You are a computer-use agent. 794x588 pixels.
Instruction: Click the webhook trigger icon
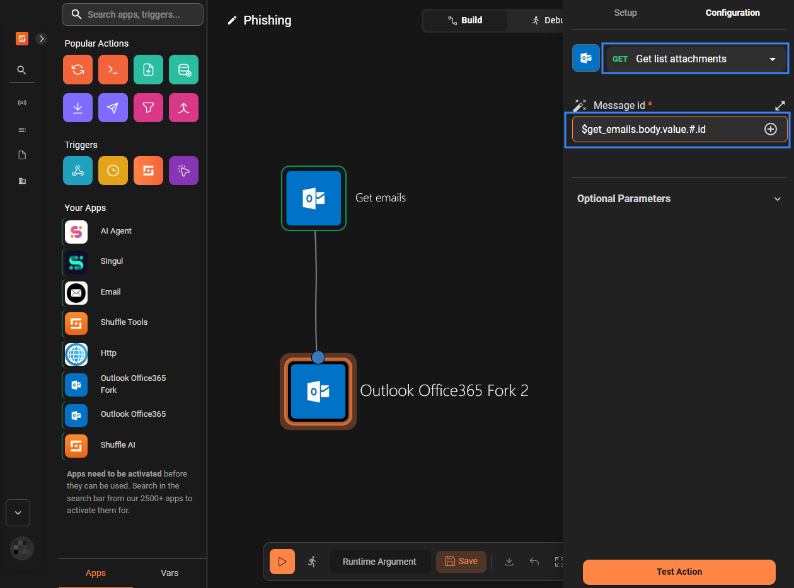(78, 171)
